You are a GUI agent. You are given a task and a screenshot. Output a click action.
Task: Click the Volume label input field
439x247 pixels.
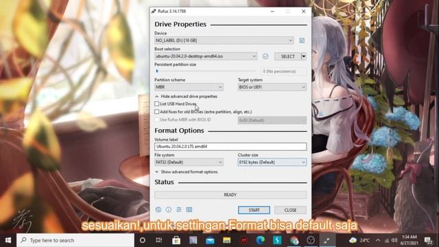pos(230,146)
